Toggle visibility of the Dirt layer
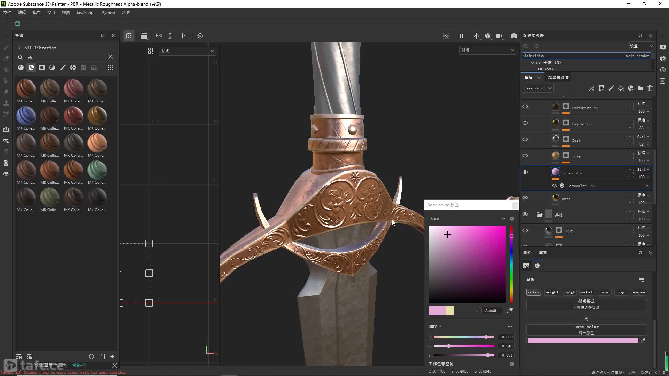 tap(525, 139)
